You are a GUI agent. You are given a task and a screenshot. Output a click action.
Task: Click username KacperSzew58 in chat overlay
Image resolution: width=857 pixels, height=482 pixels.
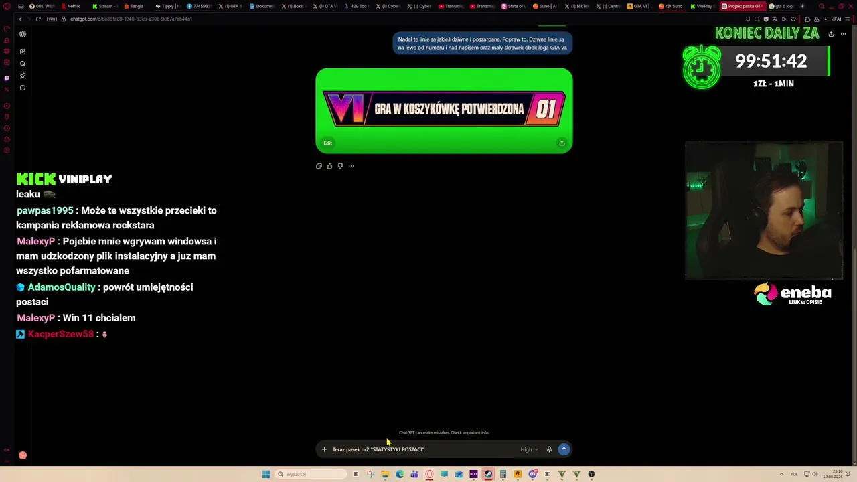tap(61, 334)
